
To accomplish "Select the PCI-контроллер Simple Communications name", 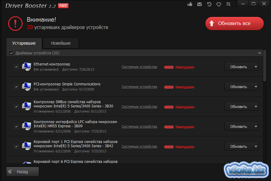I will pos(67,84).
